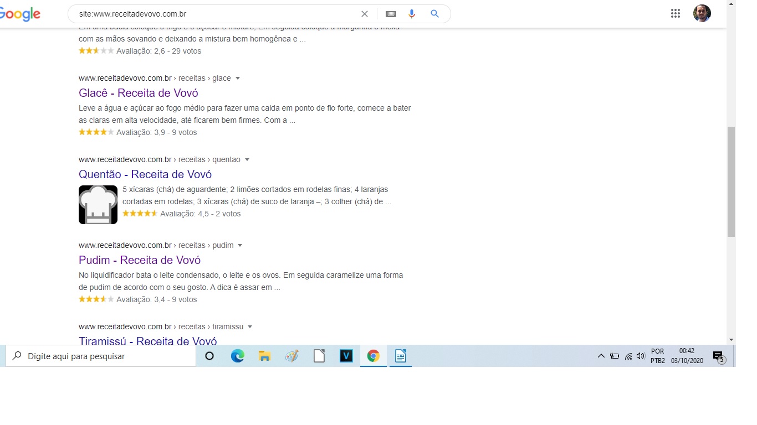The height and width of the screenshot is (425, 757).
Task: Launch Microsoft Edge from the taskbar
Action: [238, 356]
